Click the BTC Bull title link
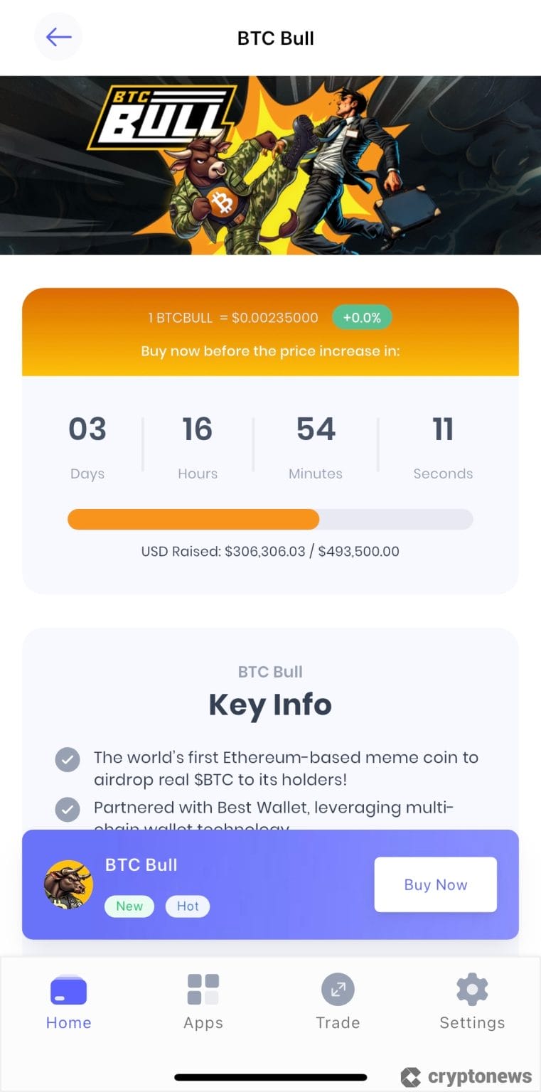The height and width of the screenshot is (1092, 541). (x=140, y=864)
